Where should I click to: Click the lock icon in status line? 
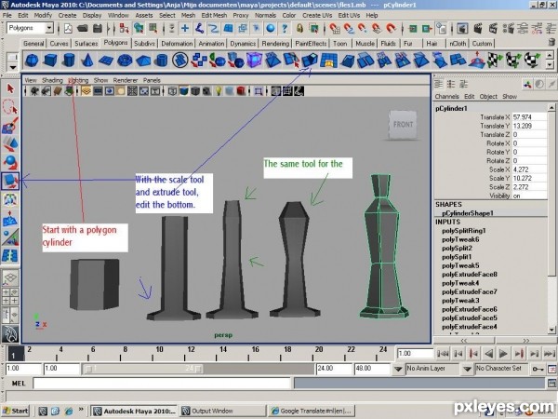coord(299,28)
